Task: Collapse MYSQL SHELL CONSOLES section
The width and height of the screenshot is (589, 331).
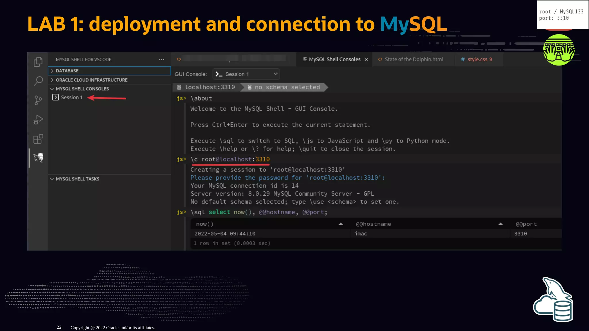Action: pos(109,89)
